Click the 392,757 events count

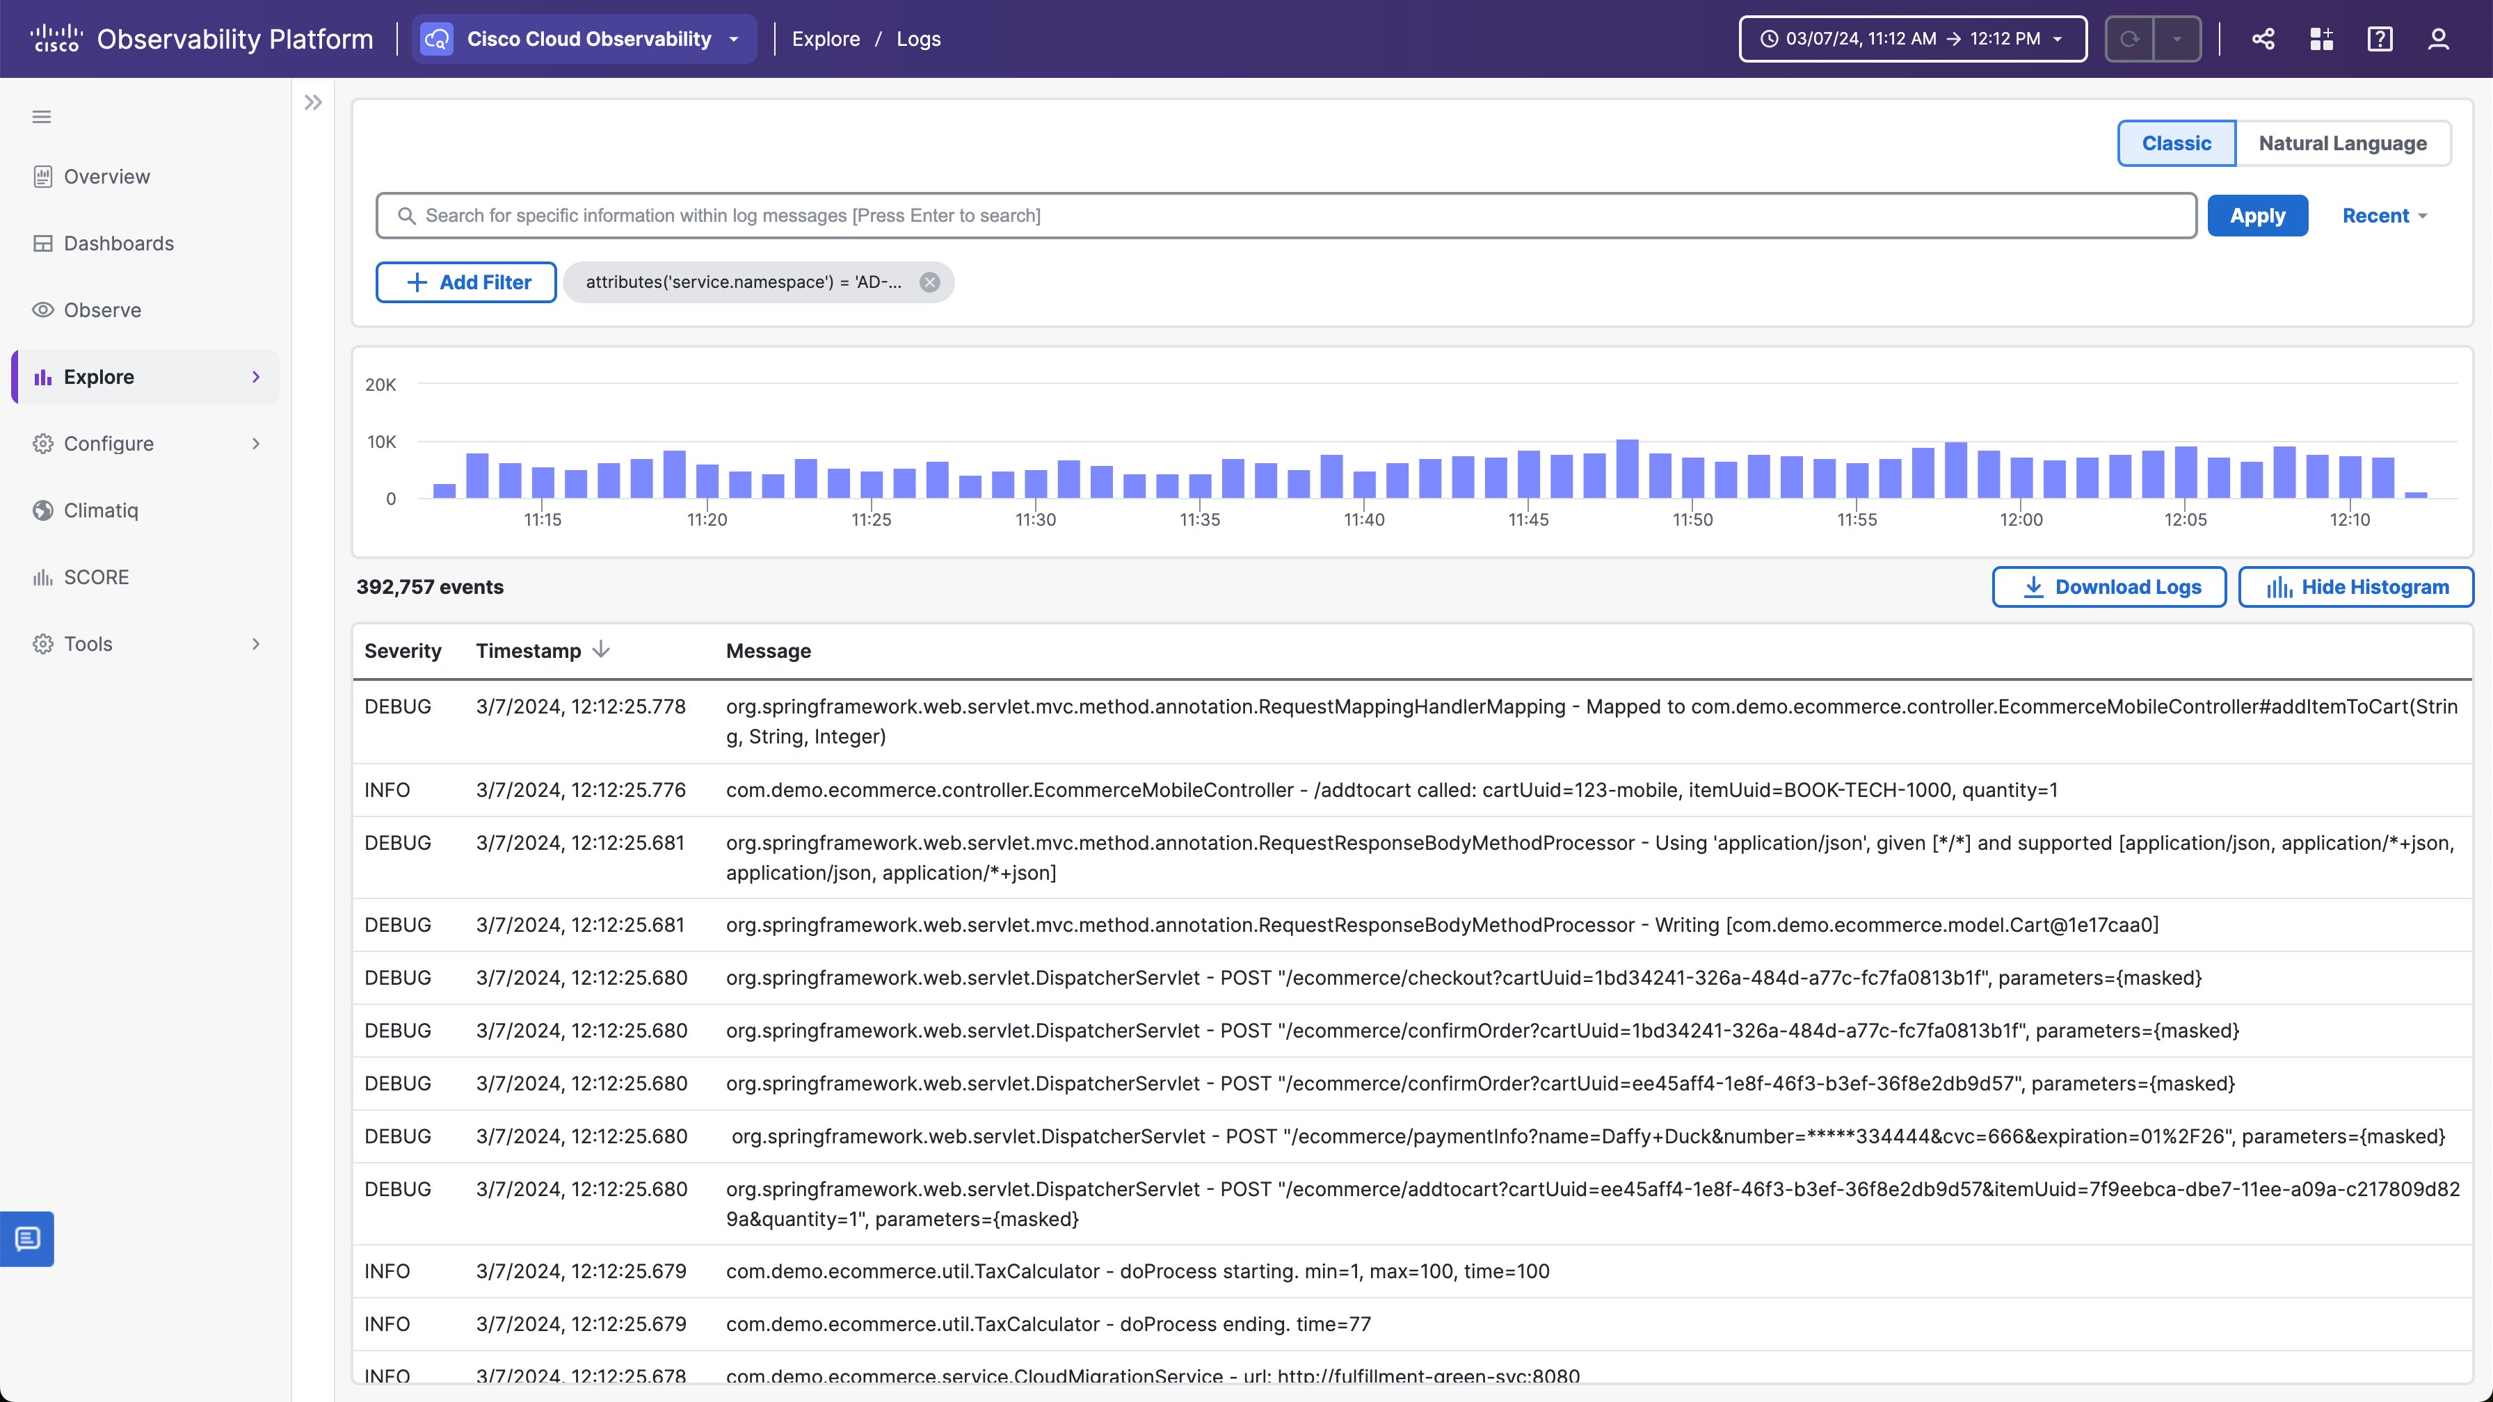click(x=430, y=586)
